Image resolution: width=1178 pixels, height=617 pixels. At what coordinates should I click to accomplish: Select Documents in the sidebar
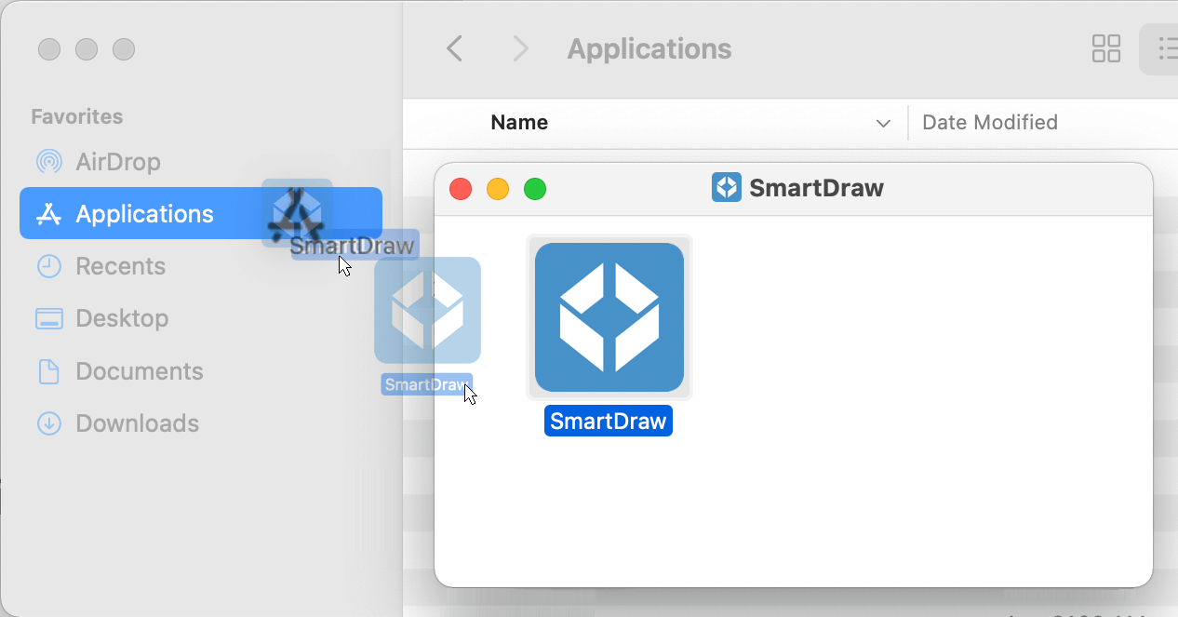point(139,371)
